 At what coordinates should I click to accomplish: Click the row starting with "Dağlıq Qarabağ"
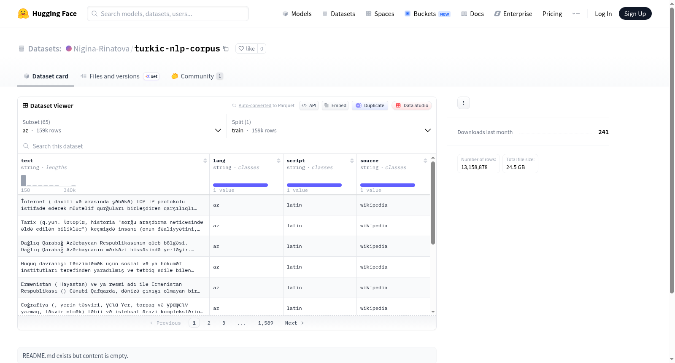click(x=224, y=246)
